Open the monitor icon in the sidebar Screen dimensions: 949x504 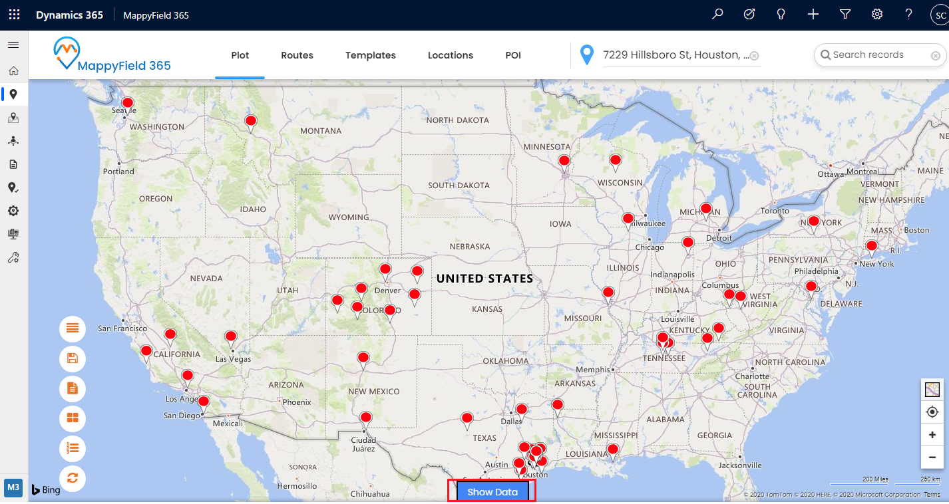point(13,234)
